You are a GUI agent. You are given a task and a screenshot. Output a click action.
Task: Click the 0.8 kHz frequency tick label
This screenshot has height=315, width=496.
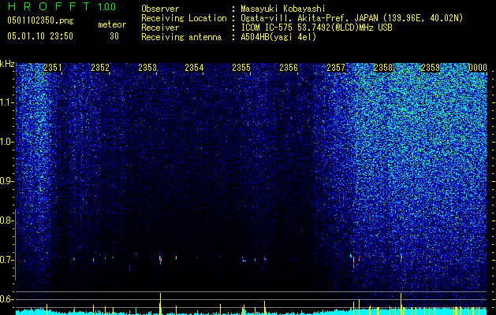6,220
